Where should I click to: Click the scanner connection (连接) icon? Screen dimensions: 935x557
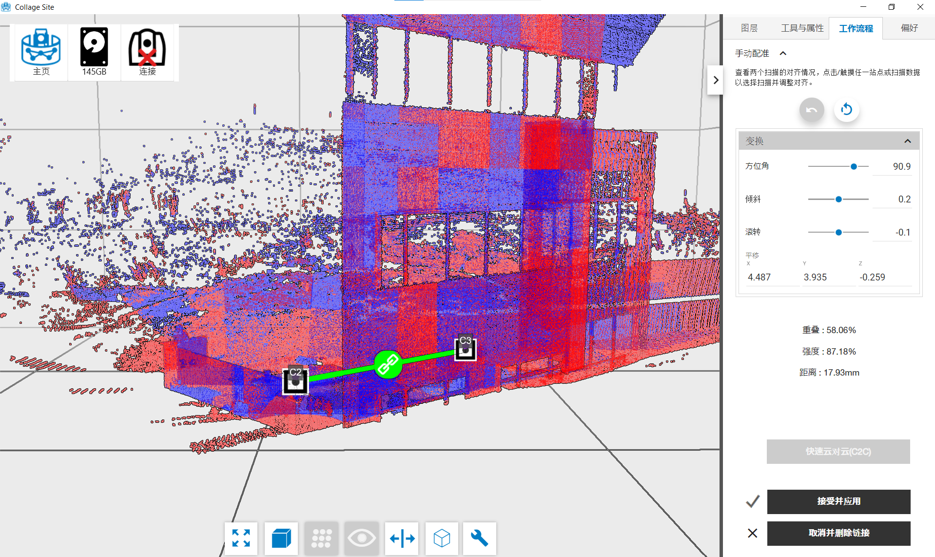point(147,52)
